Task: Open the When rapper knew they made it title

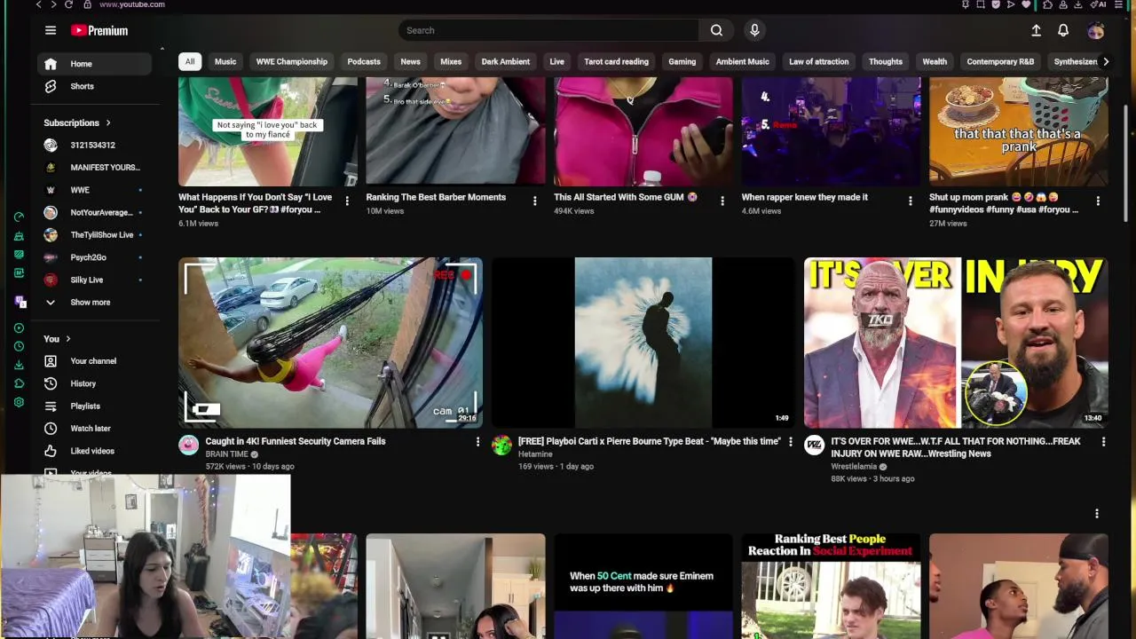Action: pos(804,197)
